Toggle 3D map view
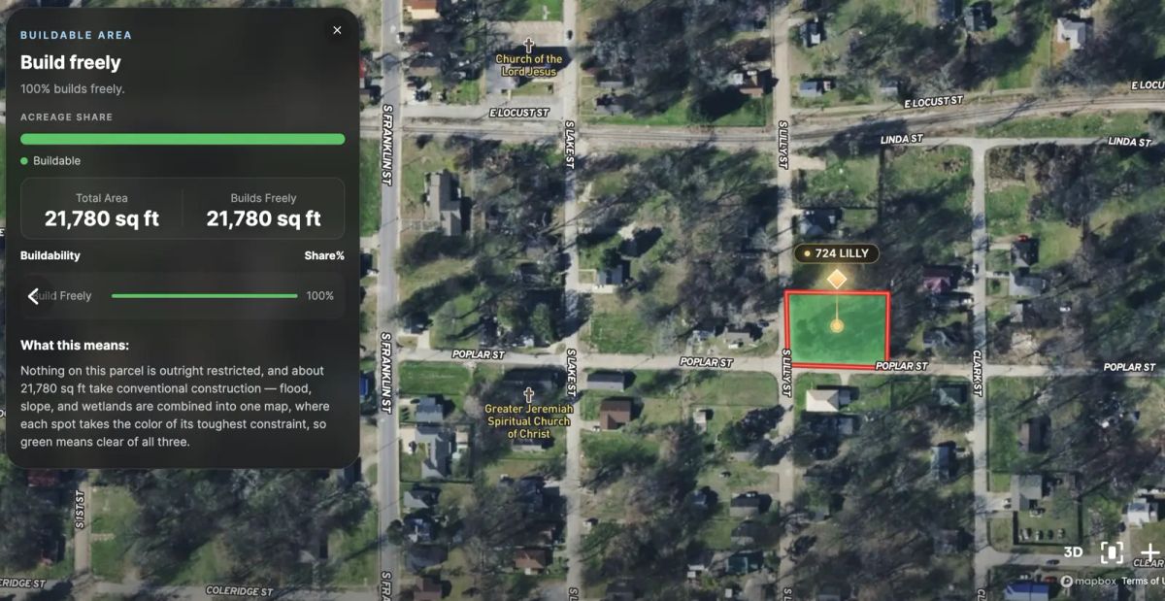 pyautogui.click(x=1073, y=552)
